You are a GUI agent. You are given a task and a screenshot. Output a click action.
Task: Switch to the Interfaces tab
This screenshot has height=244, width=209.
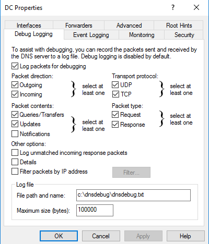click(29, 26)
